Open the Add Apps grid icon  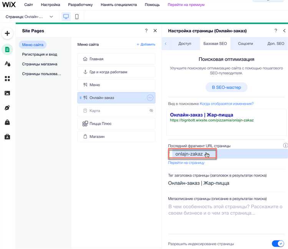tap(7, 79)
